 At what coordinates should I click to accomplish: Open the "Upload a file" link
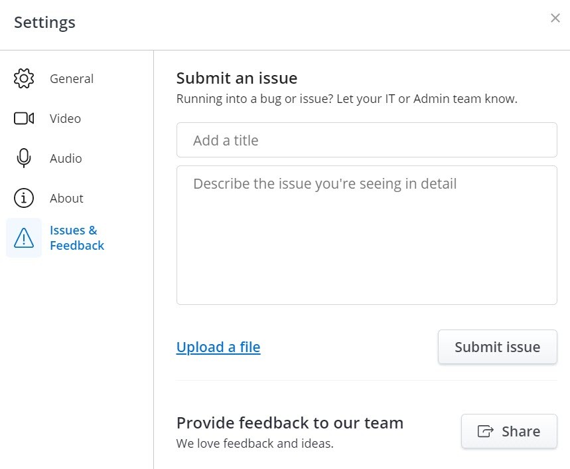(x=218, y=347)
